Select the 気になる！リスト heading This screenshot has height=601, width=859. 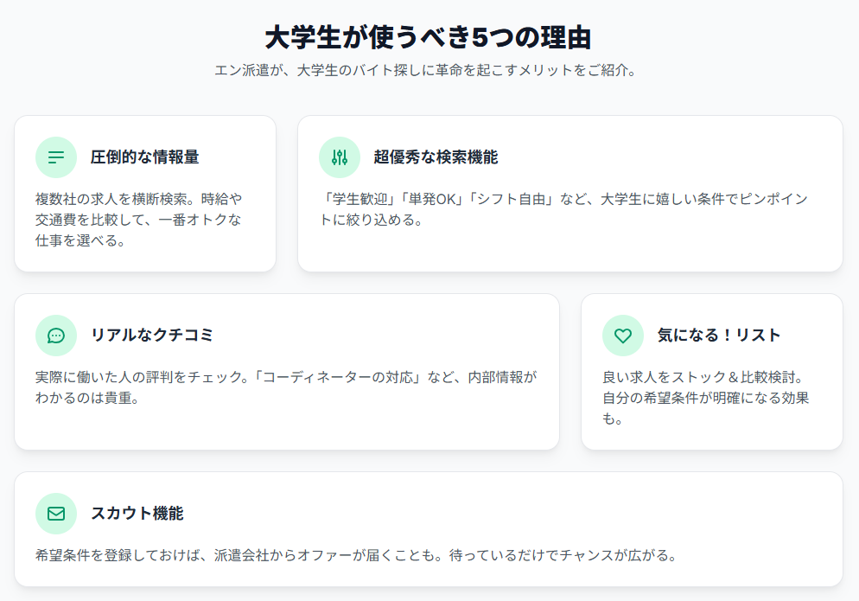click(x=718, y=336)
